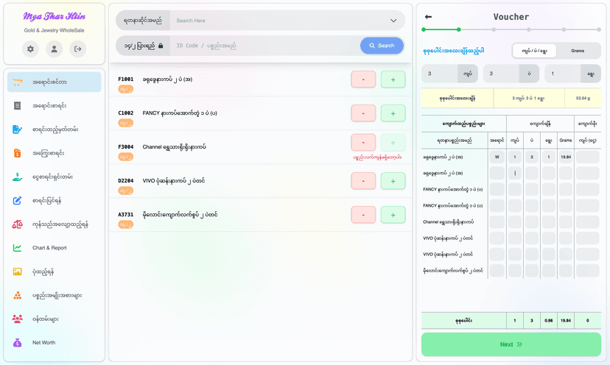Click last step dot on voucher progress bar
Viewport: 610px width, 365px height.
[x=599, y=29]
